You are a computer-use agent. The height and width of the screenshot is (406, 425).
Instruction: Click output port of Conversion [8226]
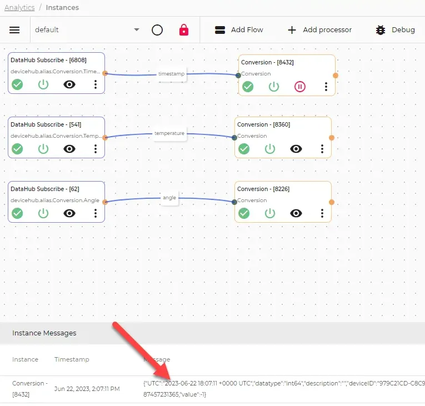pos(332,202)
